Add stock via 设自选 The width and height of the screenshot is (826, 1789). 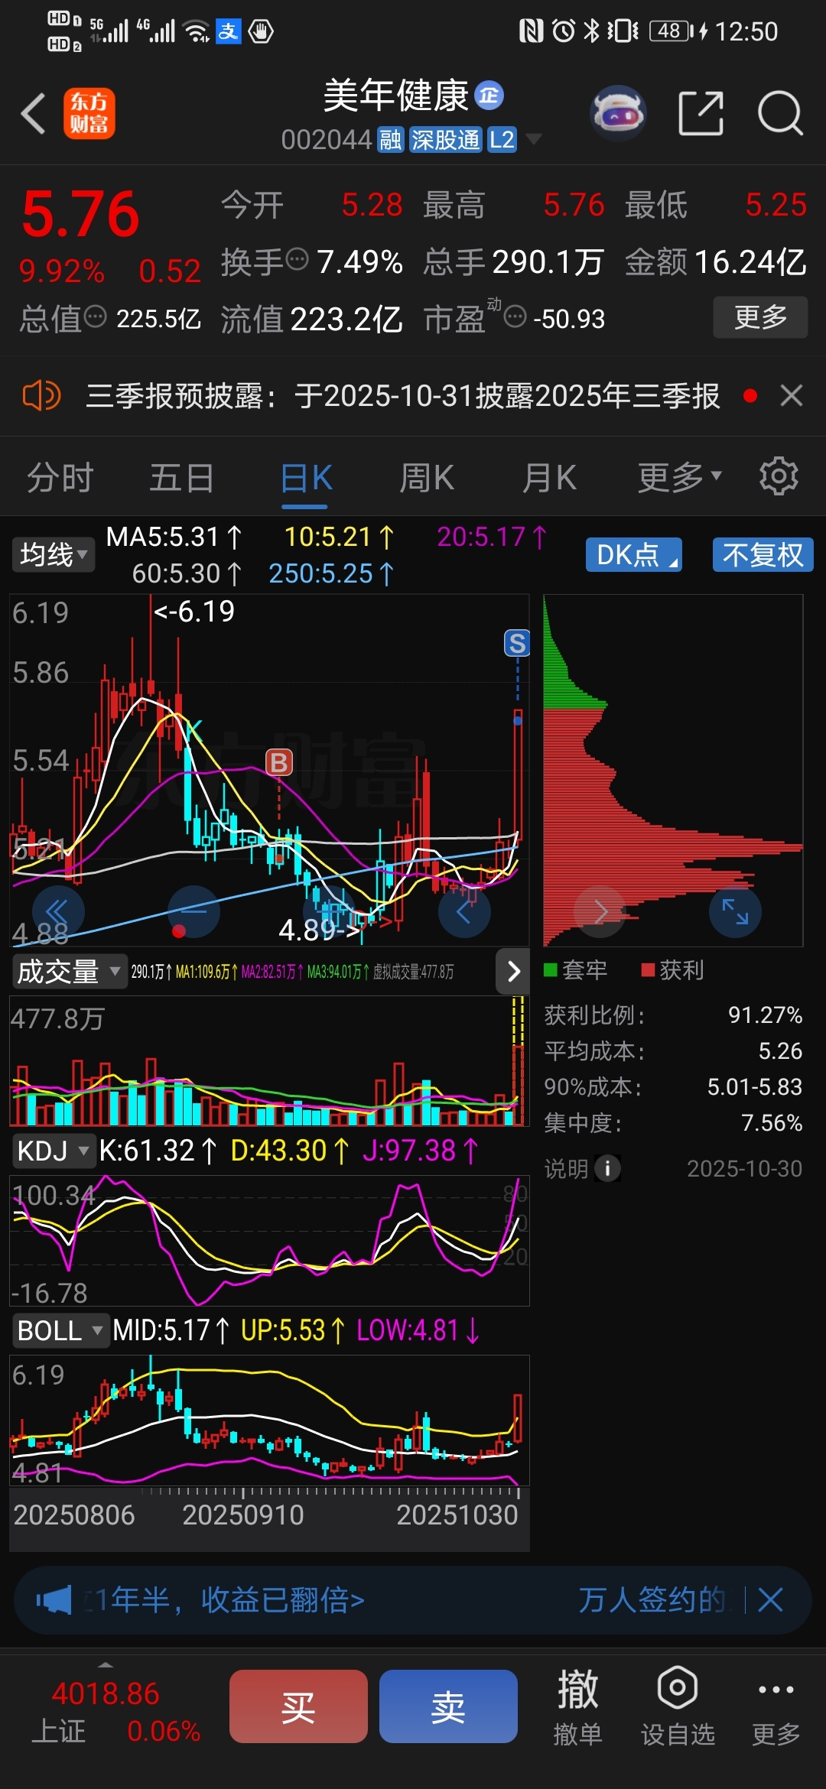(x=678, y=1706)
